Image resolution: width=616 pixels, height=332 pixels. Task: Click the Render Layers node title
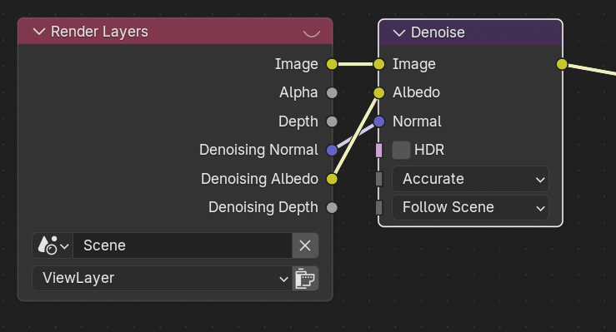[x=99, y=32]
